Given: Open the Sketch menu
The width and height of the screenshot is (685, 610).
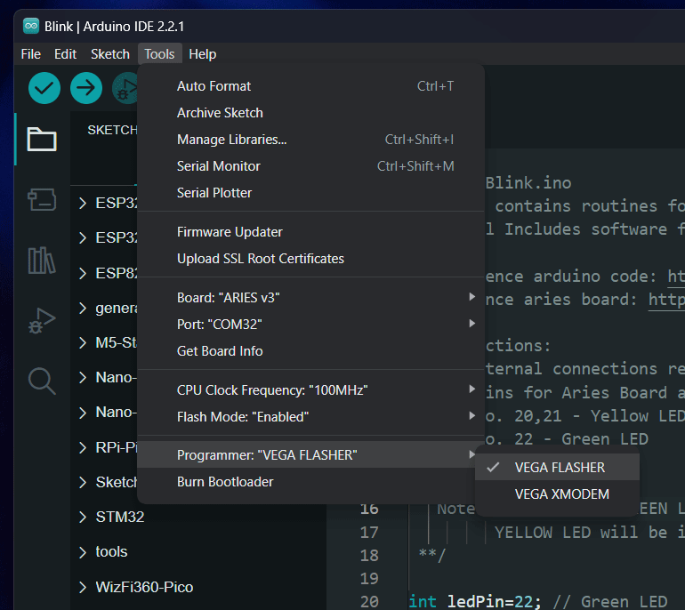Looking at the screenshot, I should coord(110,54).
